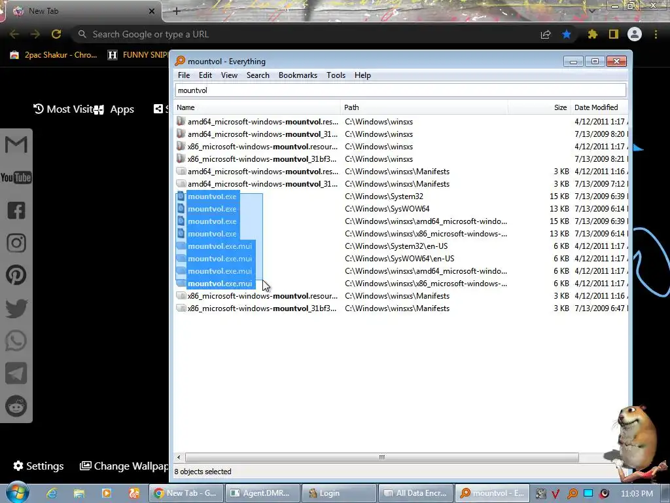Image resolution: width=670 pixels, height=503 pixels.
Task: Click horizontal scrollbar thumb in Everything
Action: [382, 457]
